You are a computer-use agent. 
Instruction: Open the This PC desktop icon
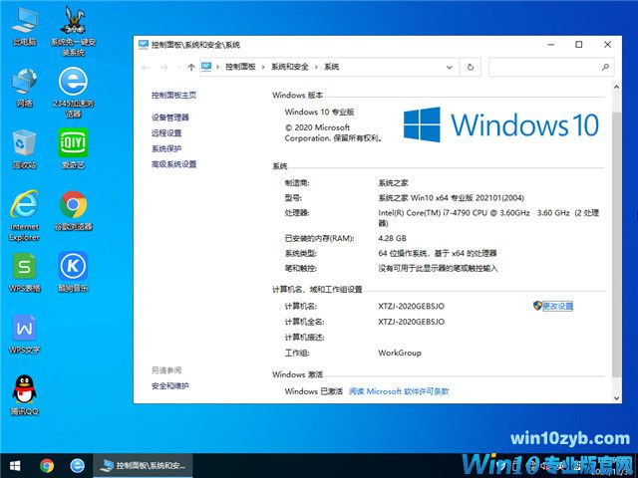[x=24, y=26]
